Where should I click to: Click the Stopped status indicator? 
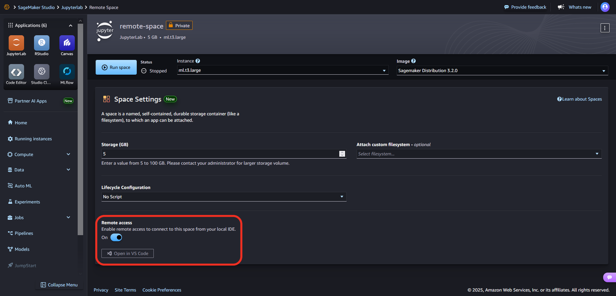[x=154, y=71]
